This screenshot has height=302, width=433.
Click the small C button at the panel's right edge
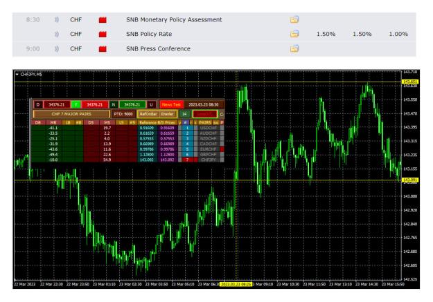[x=222, y=114]
